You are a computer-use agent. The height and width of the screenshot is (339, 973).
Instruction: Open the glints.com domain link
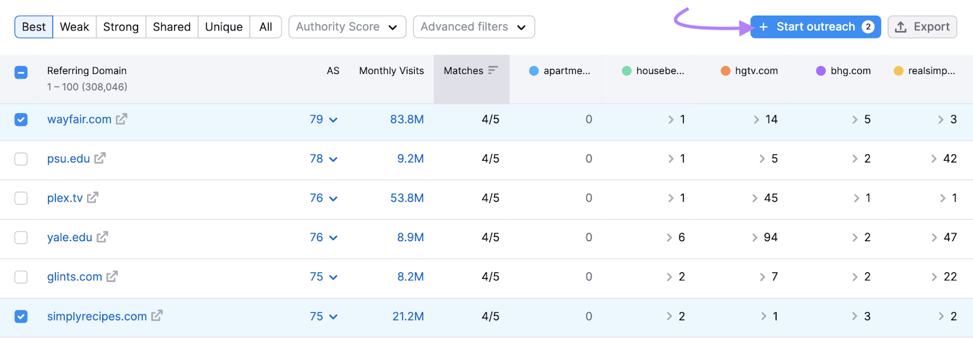[x=74, y=277]
